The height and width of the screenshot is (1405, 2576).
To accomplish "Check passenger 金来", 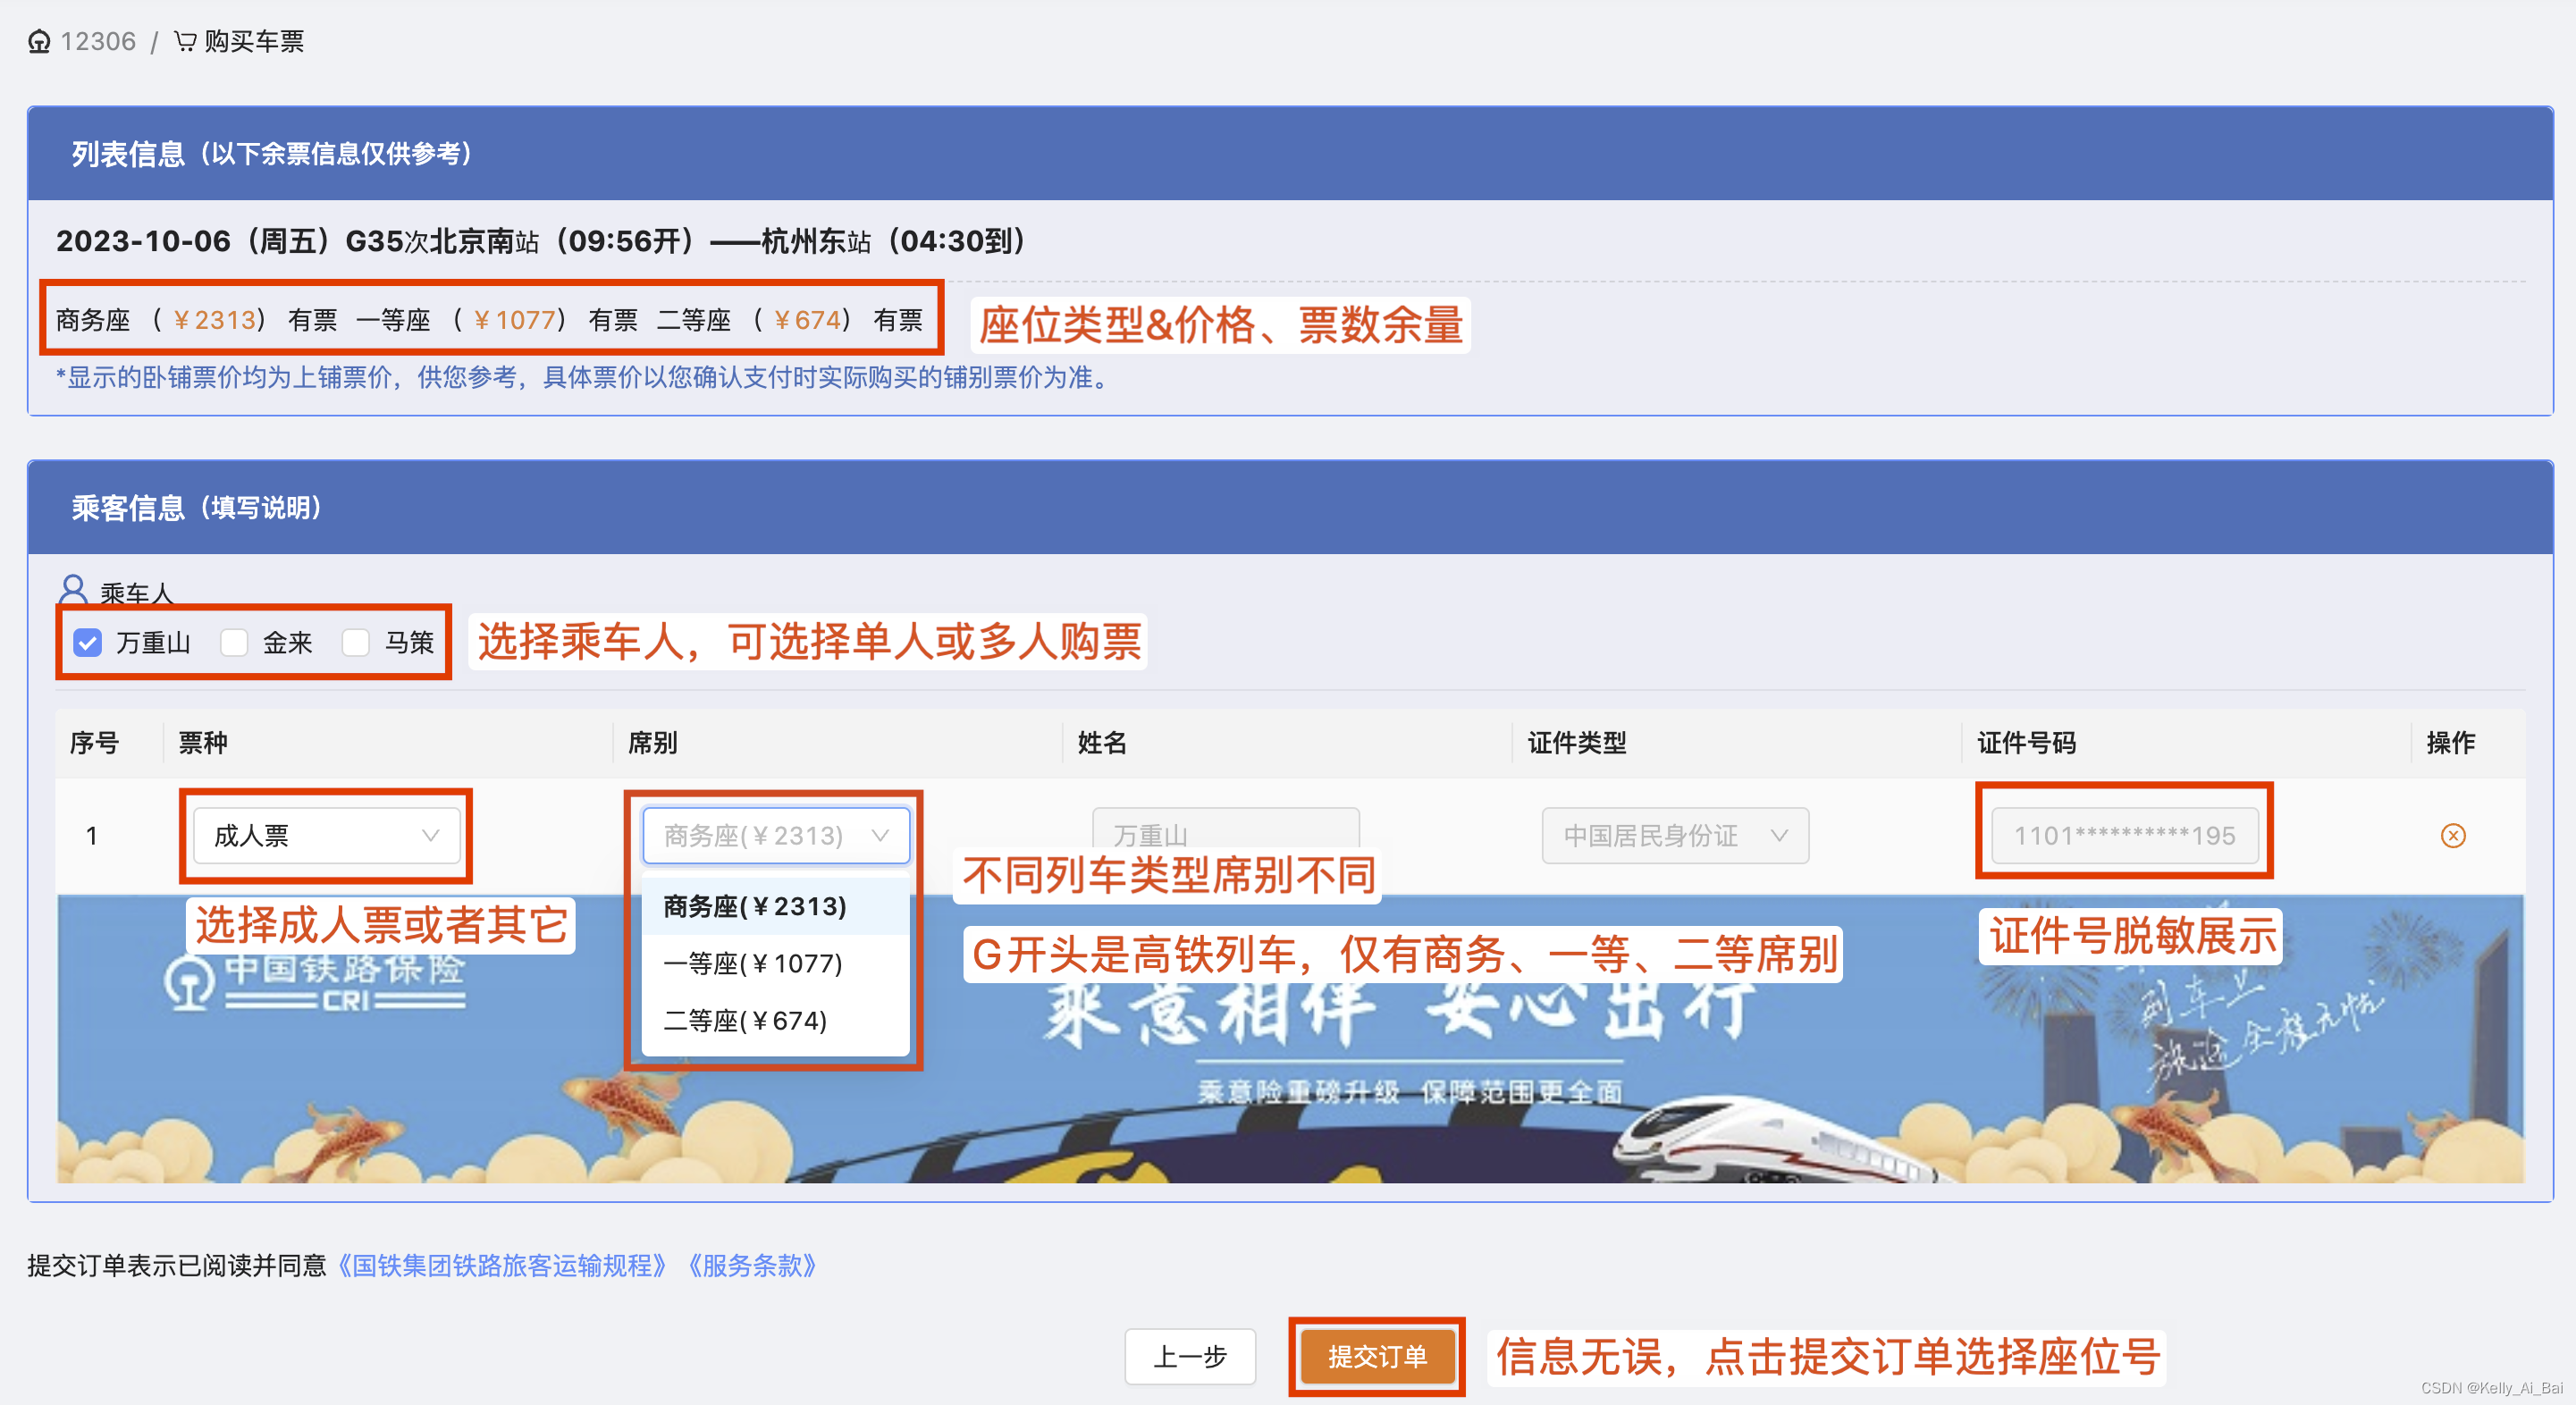I will (x=235, y=643).
